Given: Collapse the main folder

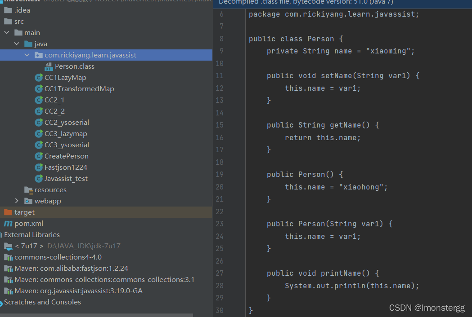Looking at the screenshot, I should click(x=7, y=32).
